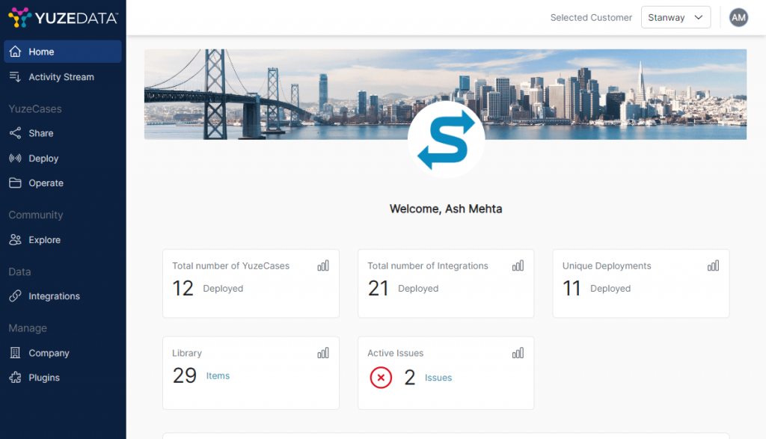Click the Integrations link icon
This screenshot has width=766, height=439.
(15, 296)
